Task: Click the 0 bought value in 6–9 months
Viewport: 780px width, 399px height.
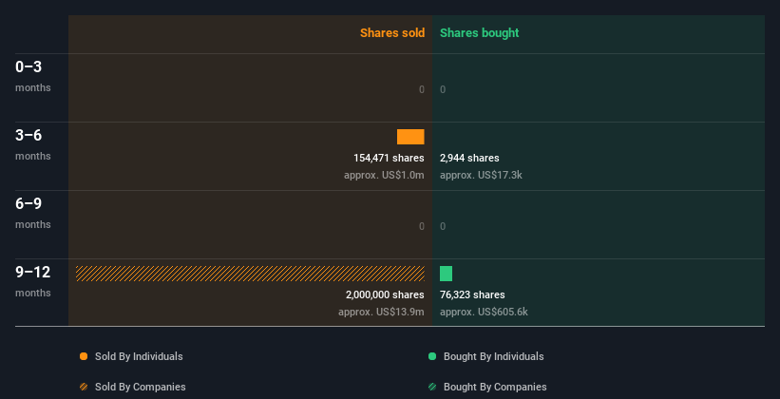Action: coord(443,226)
